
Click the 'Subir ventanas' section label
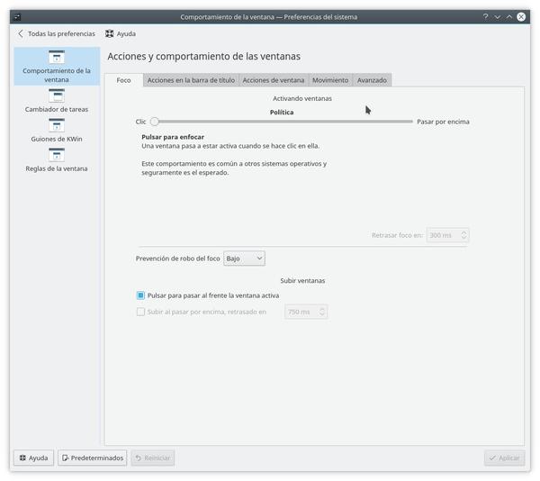point(302,280)
